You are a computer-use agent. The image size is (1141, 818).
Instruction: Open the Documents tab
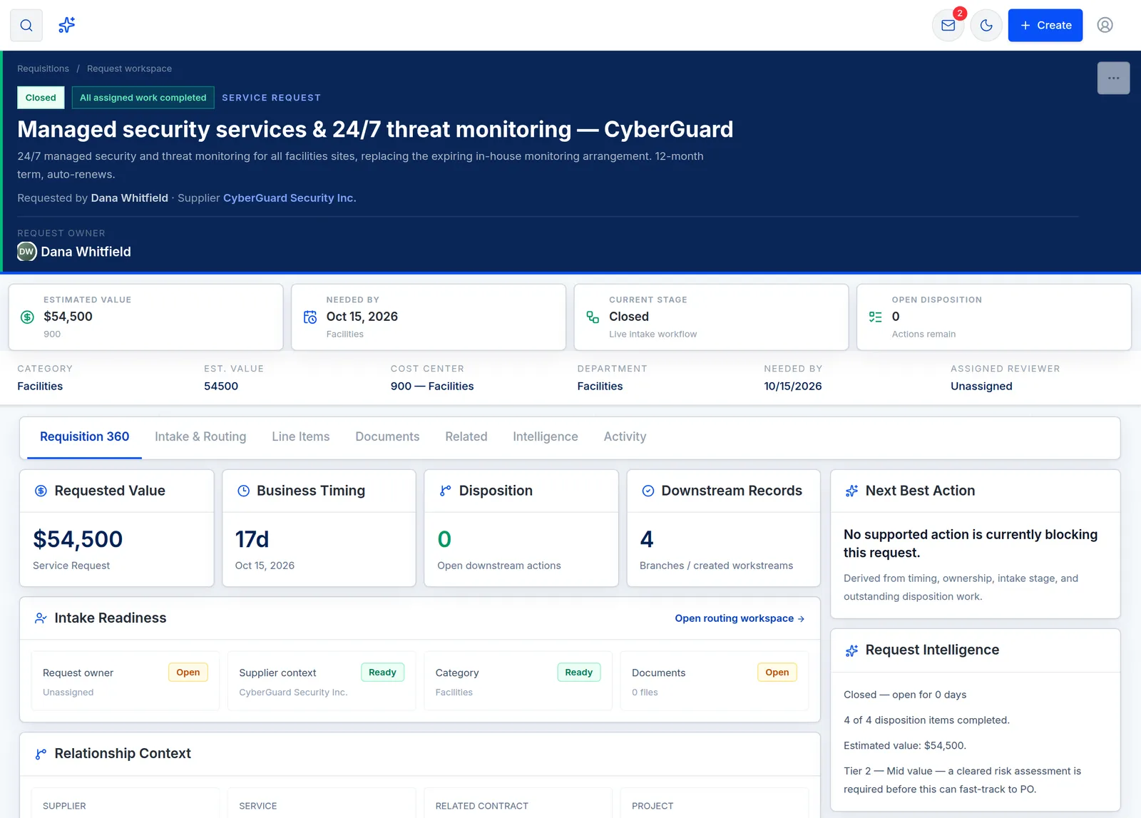387,436
